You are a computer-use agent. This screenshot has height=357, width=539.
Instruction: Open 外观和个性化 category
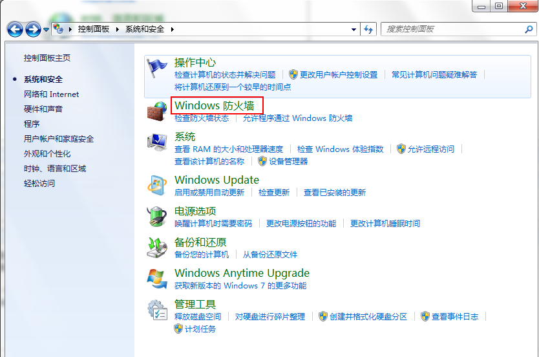47,154
